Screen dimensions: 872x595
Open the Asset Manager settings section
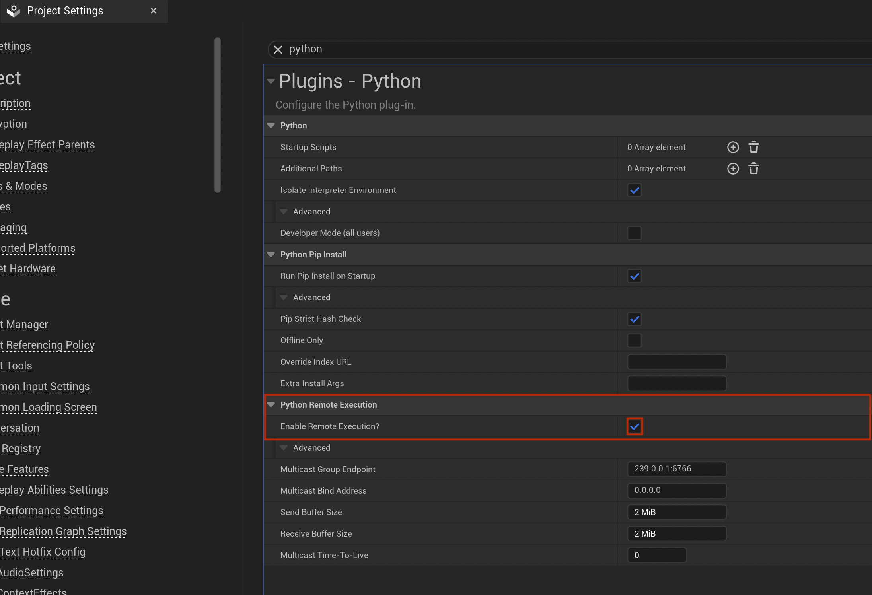click(24, 324)
